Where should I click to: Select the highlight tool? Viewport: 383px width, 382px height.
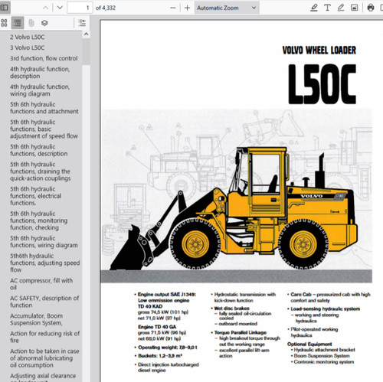(314, 8)
